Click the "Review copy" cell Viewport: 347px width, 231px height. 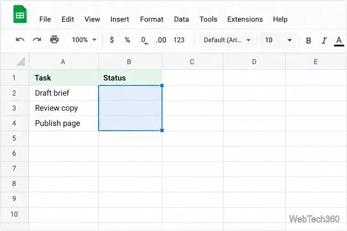[64, 108]
